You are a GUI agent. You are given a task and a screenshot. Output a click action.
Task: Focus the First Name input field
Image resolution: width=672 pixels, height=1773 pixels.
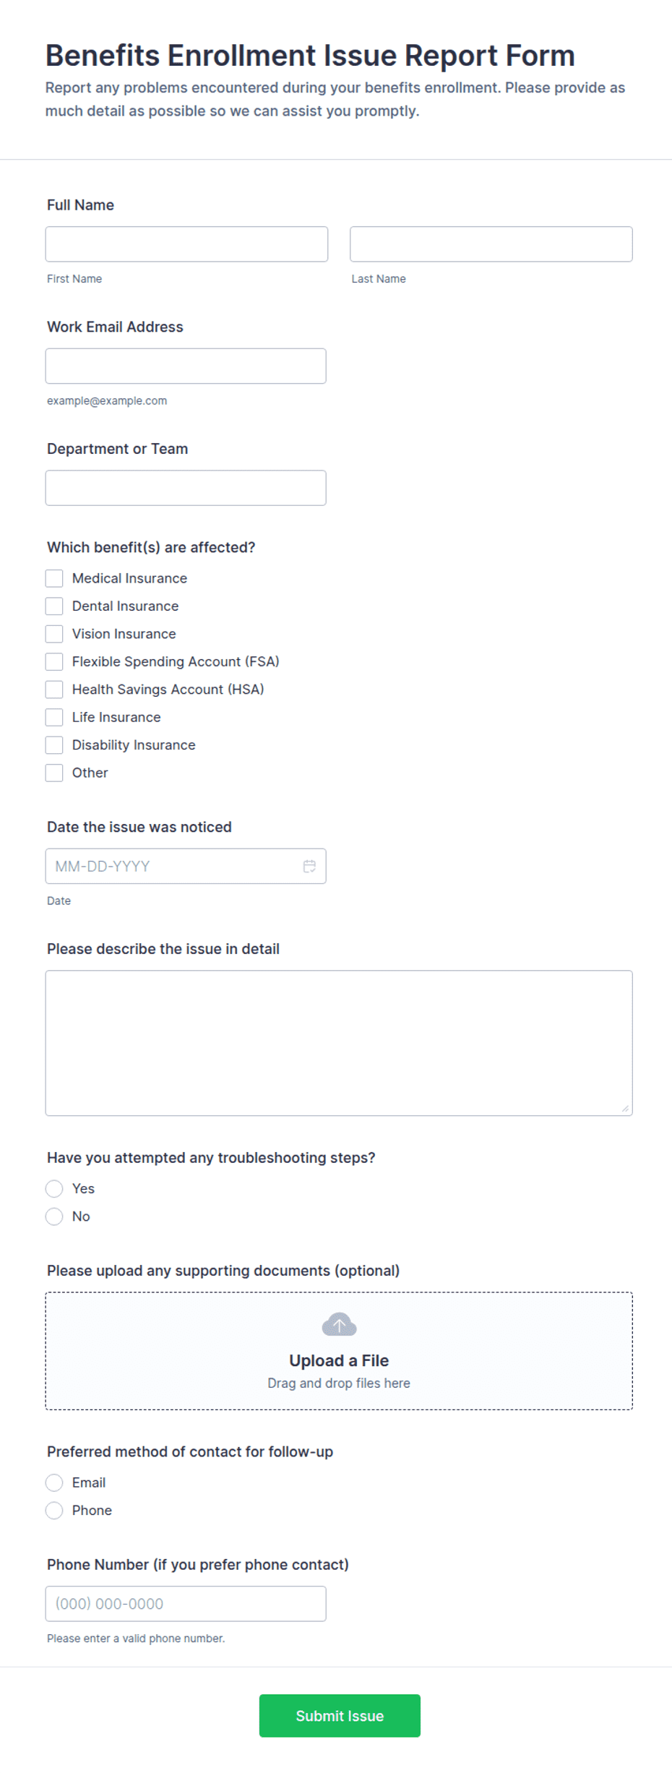(186, 244)
